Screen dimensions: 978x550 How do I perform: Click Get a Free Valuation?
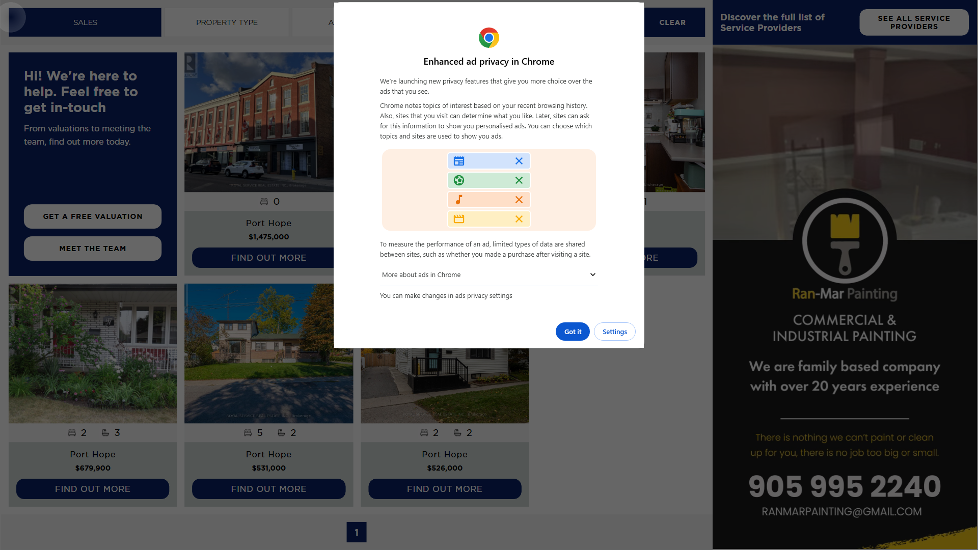[x=93, y=216]
